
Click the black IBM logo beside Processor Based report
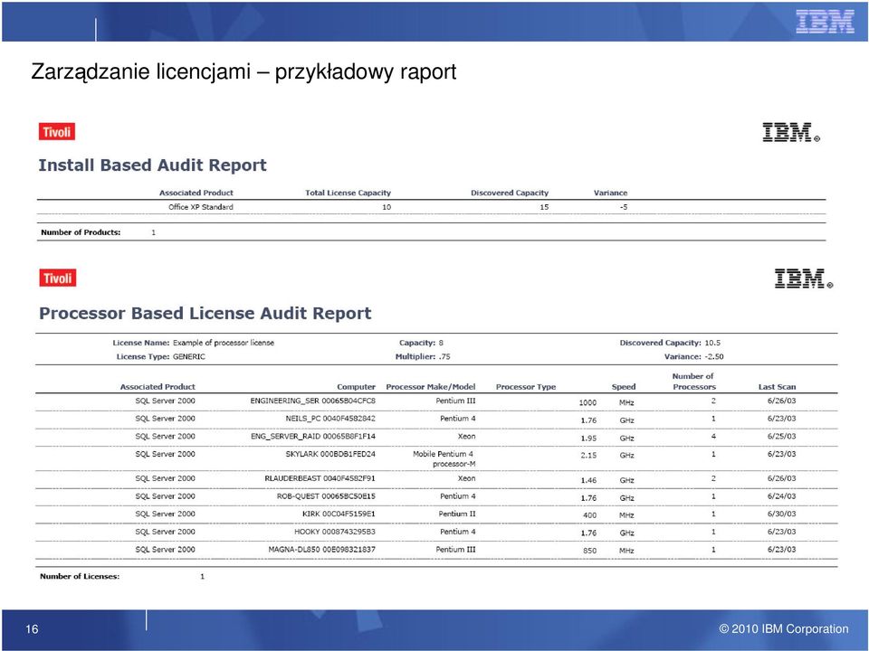click(x=804, y=278)
